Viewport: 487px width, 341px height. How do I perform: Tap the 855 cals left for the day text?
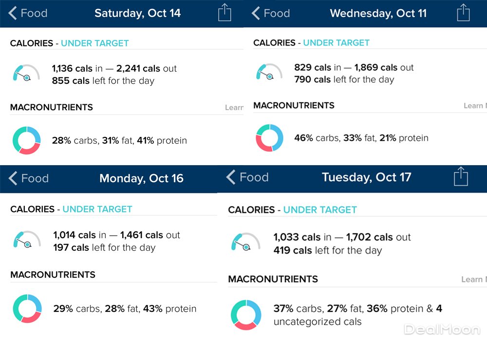(103, 81)
